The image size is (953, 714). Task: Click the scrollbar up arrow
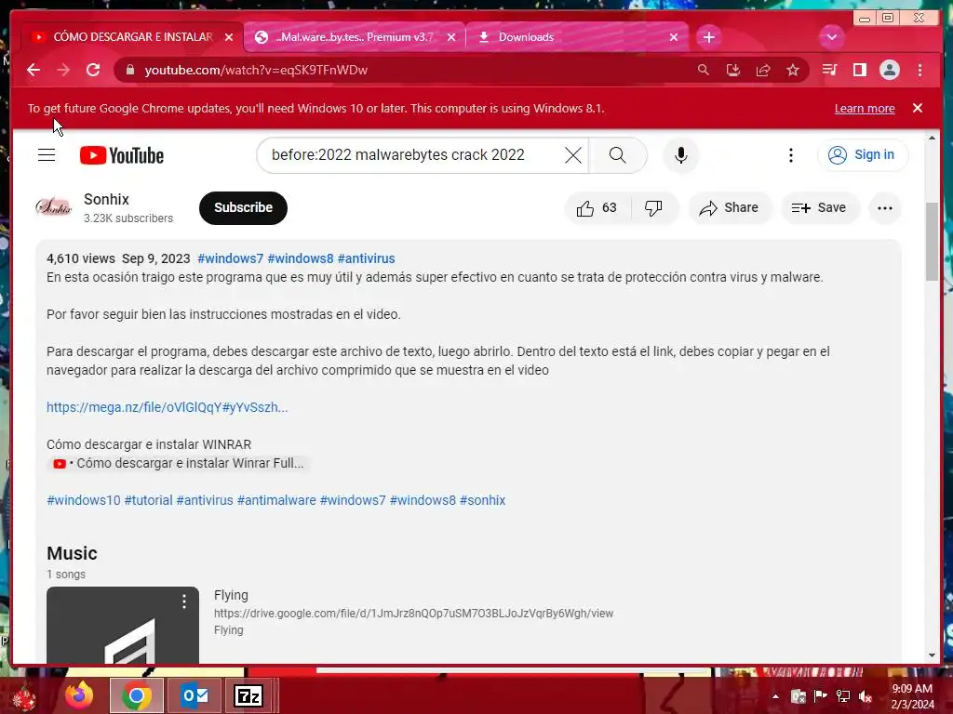point(932,138)
